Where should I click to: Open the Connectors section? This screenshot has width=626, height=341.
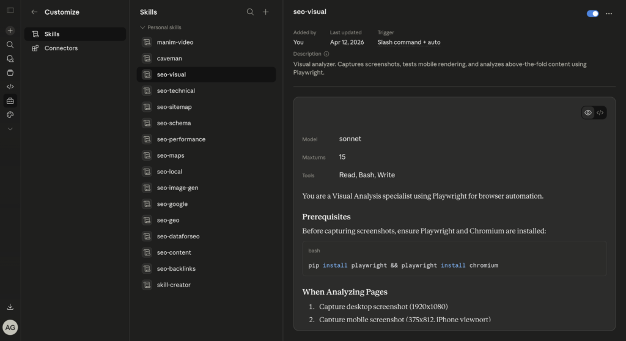(61, 48)
